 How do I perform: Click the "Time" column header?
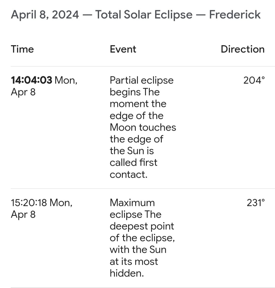(22, 49)
